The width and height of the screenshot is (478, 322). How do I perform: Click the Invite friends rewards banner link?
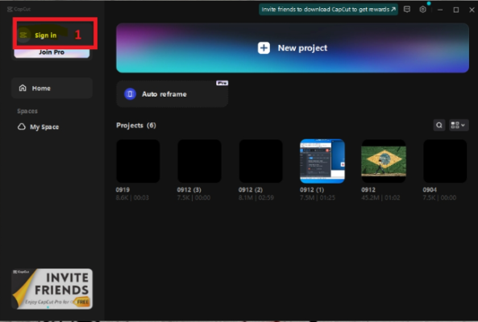tap(328, 10)
